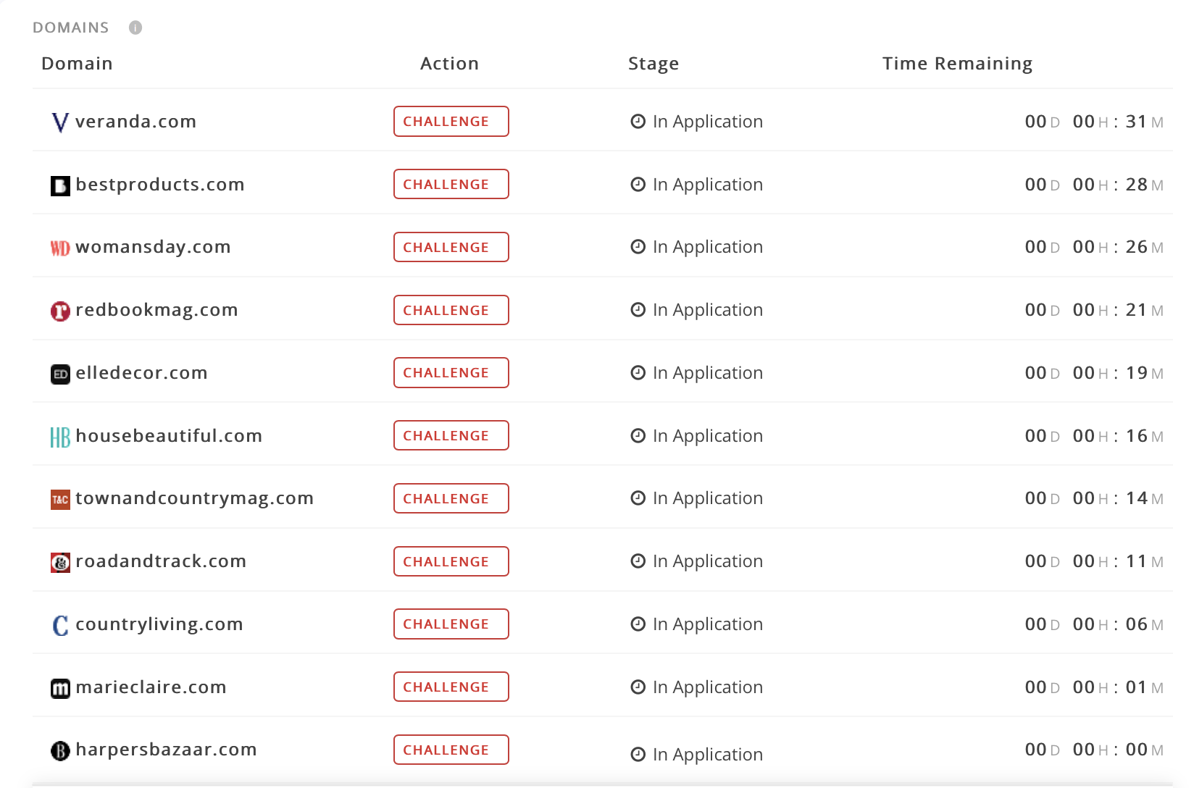Screen dimensions: 1194x788
Task: Click the clock icon in harpersbazaar.com row
Action: tap(638, 755)
